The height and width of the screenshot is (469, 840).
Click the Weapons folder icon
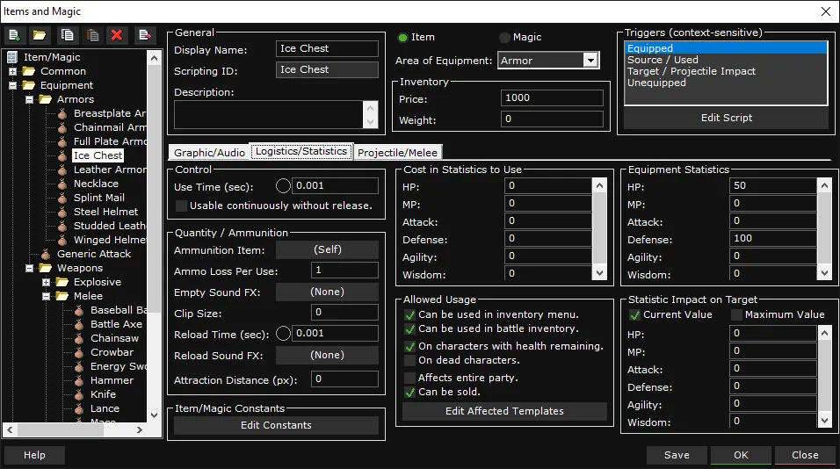point(46,268)
